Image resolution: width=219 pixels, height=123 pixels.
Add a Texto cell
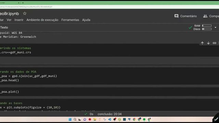4,27
